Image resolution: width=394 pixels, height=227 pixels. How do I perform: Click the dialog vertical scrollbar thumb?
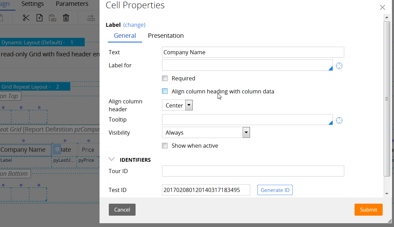pos(387,99)
